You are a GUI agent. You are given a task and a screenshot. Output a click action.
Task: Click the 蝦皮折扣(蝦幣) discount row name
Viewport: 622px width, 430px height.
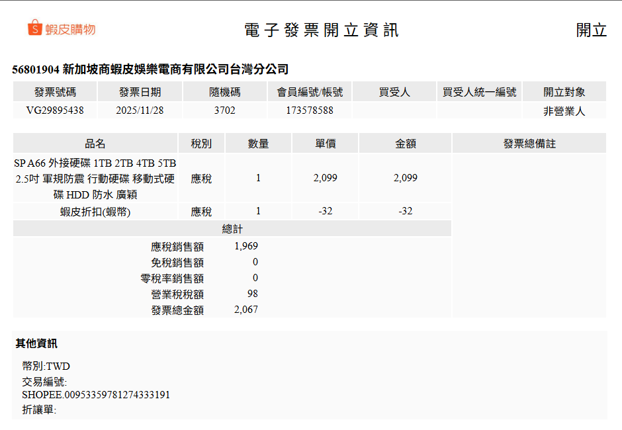(95, 212)
